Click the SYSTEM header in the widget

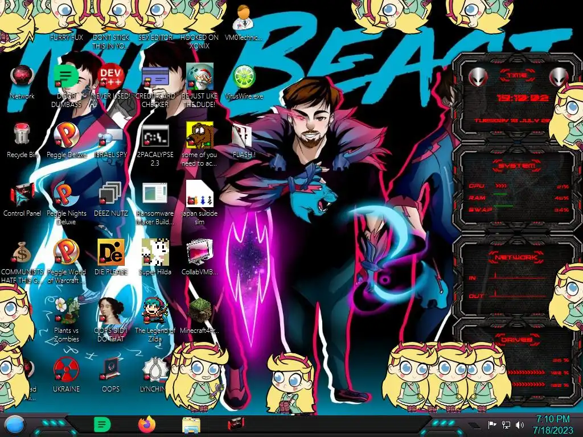pyautogui.click(x=517, y=166)
